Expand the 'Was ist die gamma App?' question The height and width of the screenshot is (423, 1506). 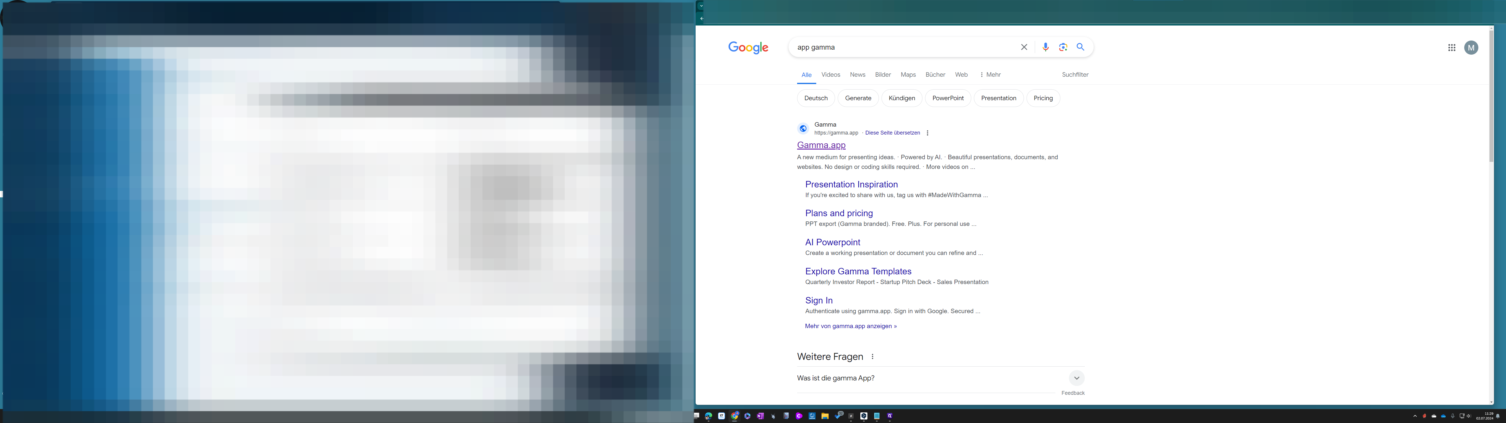[941, 378]
